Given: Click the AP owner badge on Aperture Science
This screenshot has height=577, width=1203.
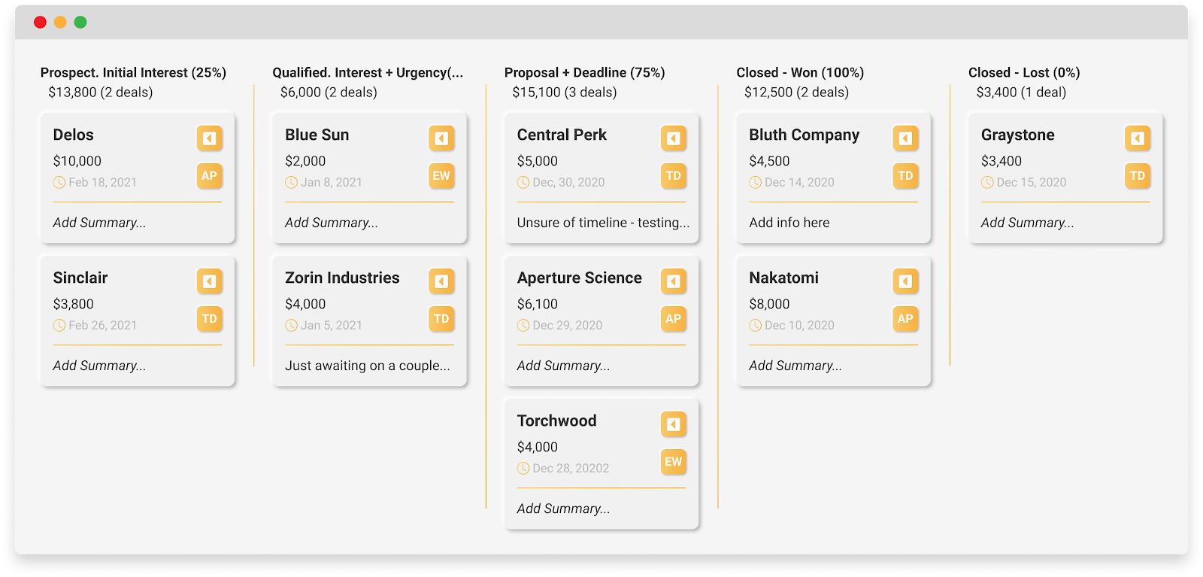Looking at the screenshot, I should pyautogui.click(x=674, y=319).
